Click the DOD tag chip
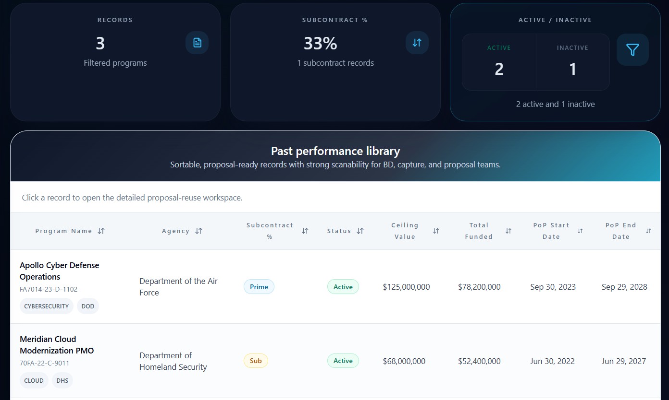Image resolution: width=669 pixels, height=400 pixels. tap(88, 306)
